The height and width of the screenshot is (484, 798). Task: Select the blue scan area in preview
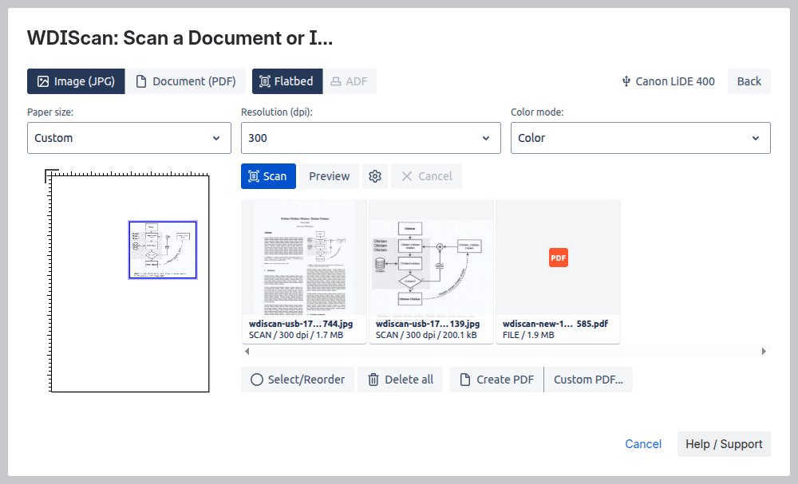pos(163,250)
